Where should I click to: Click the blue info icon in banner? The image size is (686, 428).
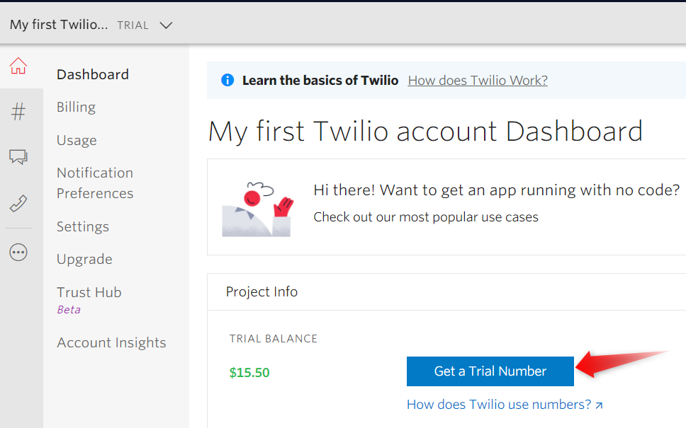pyautogui.click(x=227, y=80)
